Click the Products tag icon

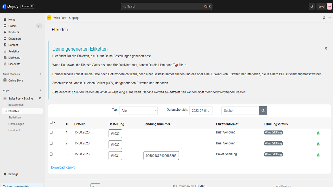click(5, 32)
